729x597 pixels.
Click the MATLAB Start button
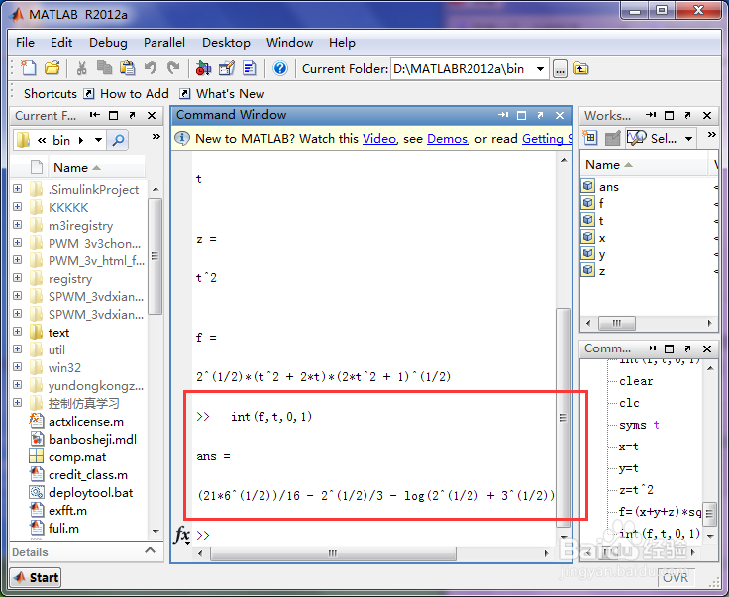click(36, 577)
